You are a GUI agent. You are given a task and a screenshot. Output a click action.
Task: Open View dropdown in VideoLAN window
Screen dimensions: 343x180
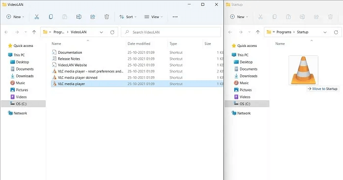coord(153,17)
